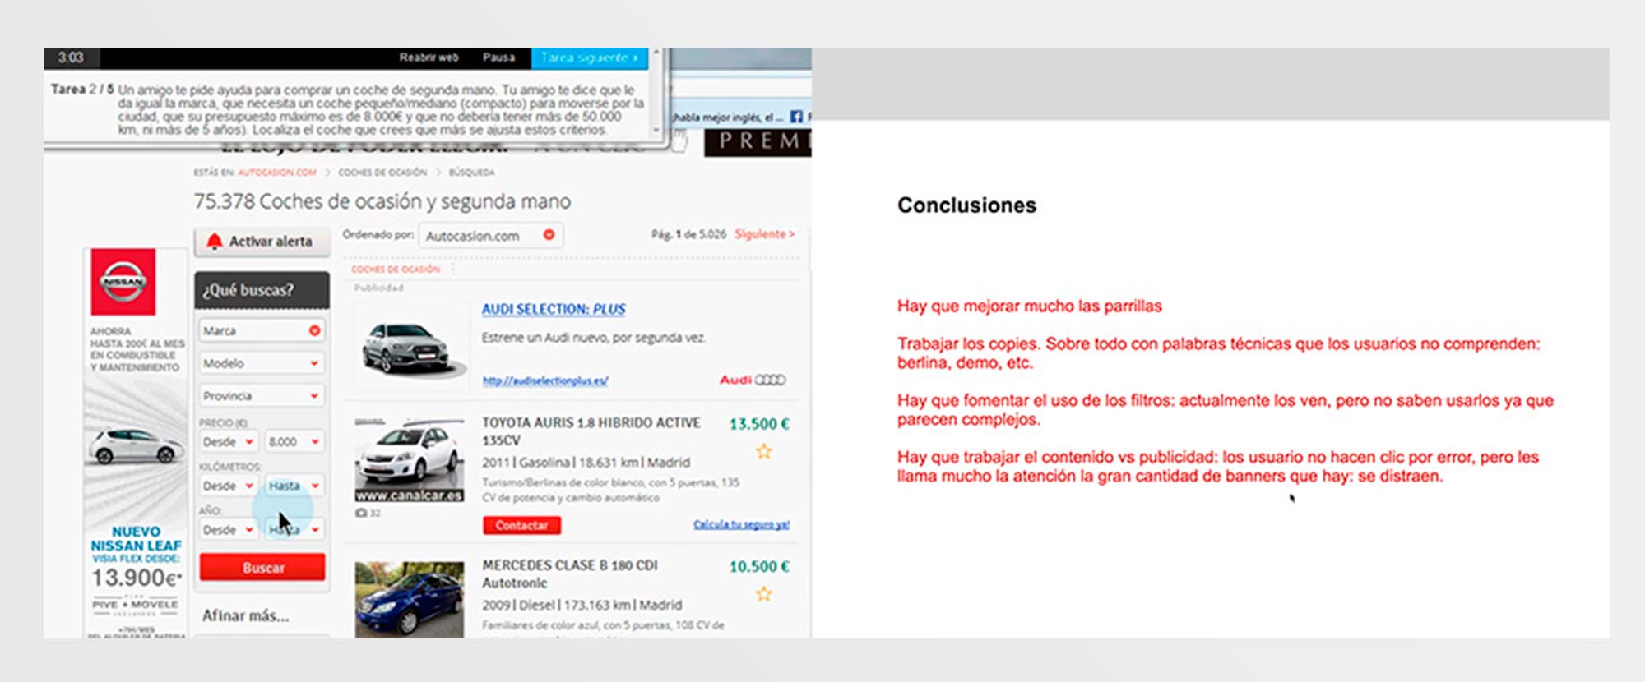
Task: Click Pausa in the task bar
Action: [498, 58]
